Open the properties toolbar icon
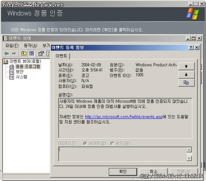 pyautogui.click(x=41, y=53)
